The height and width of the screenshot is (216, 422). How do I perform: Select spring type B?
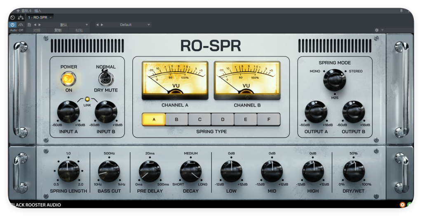tap(176, 119)
